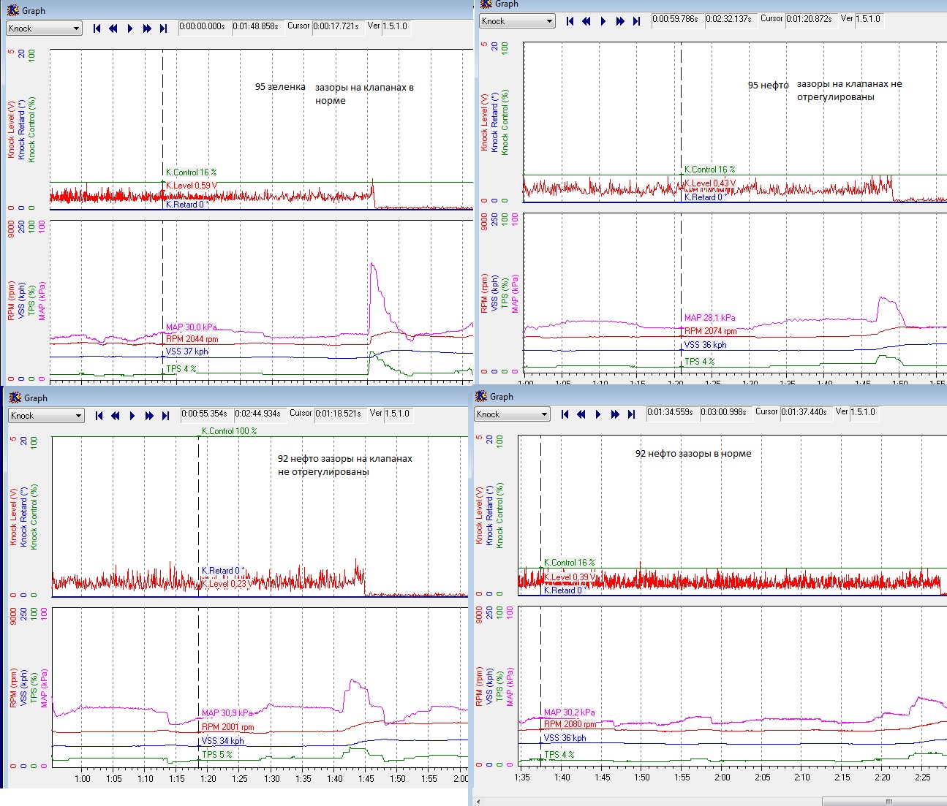
Task: Open the Knock dropdown in the '95 зеленка' window
Action: click(x=76, y=28)
